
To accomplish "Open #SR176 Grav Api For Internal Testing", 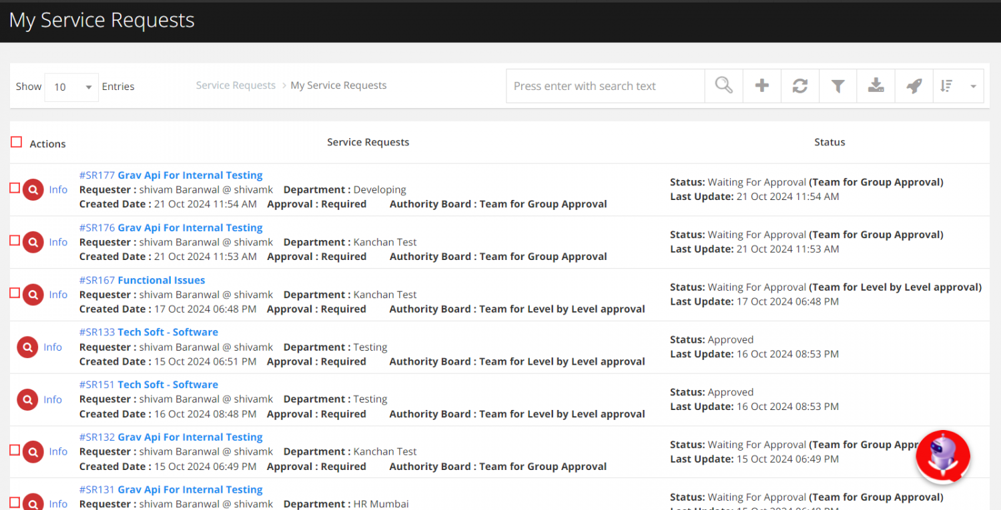I will click(x=171, y=228).
